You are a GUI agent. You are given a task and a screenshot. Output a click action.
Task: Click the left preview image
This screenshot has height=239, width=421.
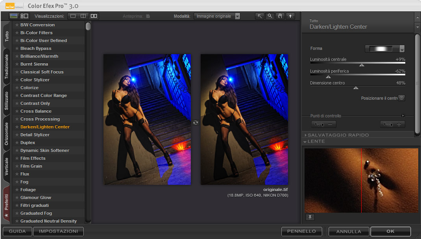(x=148, y=119)
